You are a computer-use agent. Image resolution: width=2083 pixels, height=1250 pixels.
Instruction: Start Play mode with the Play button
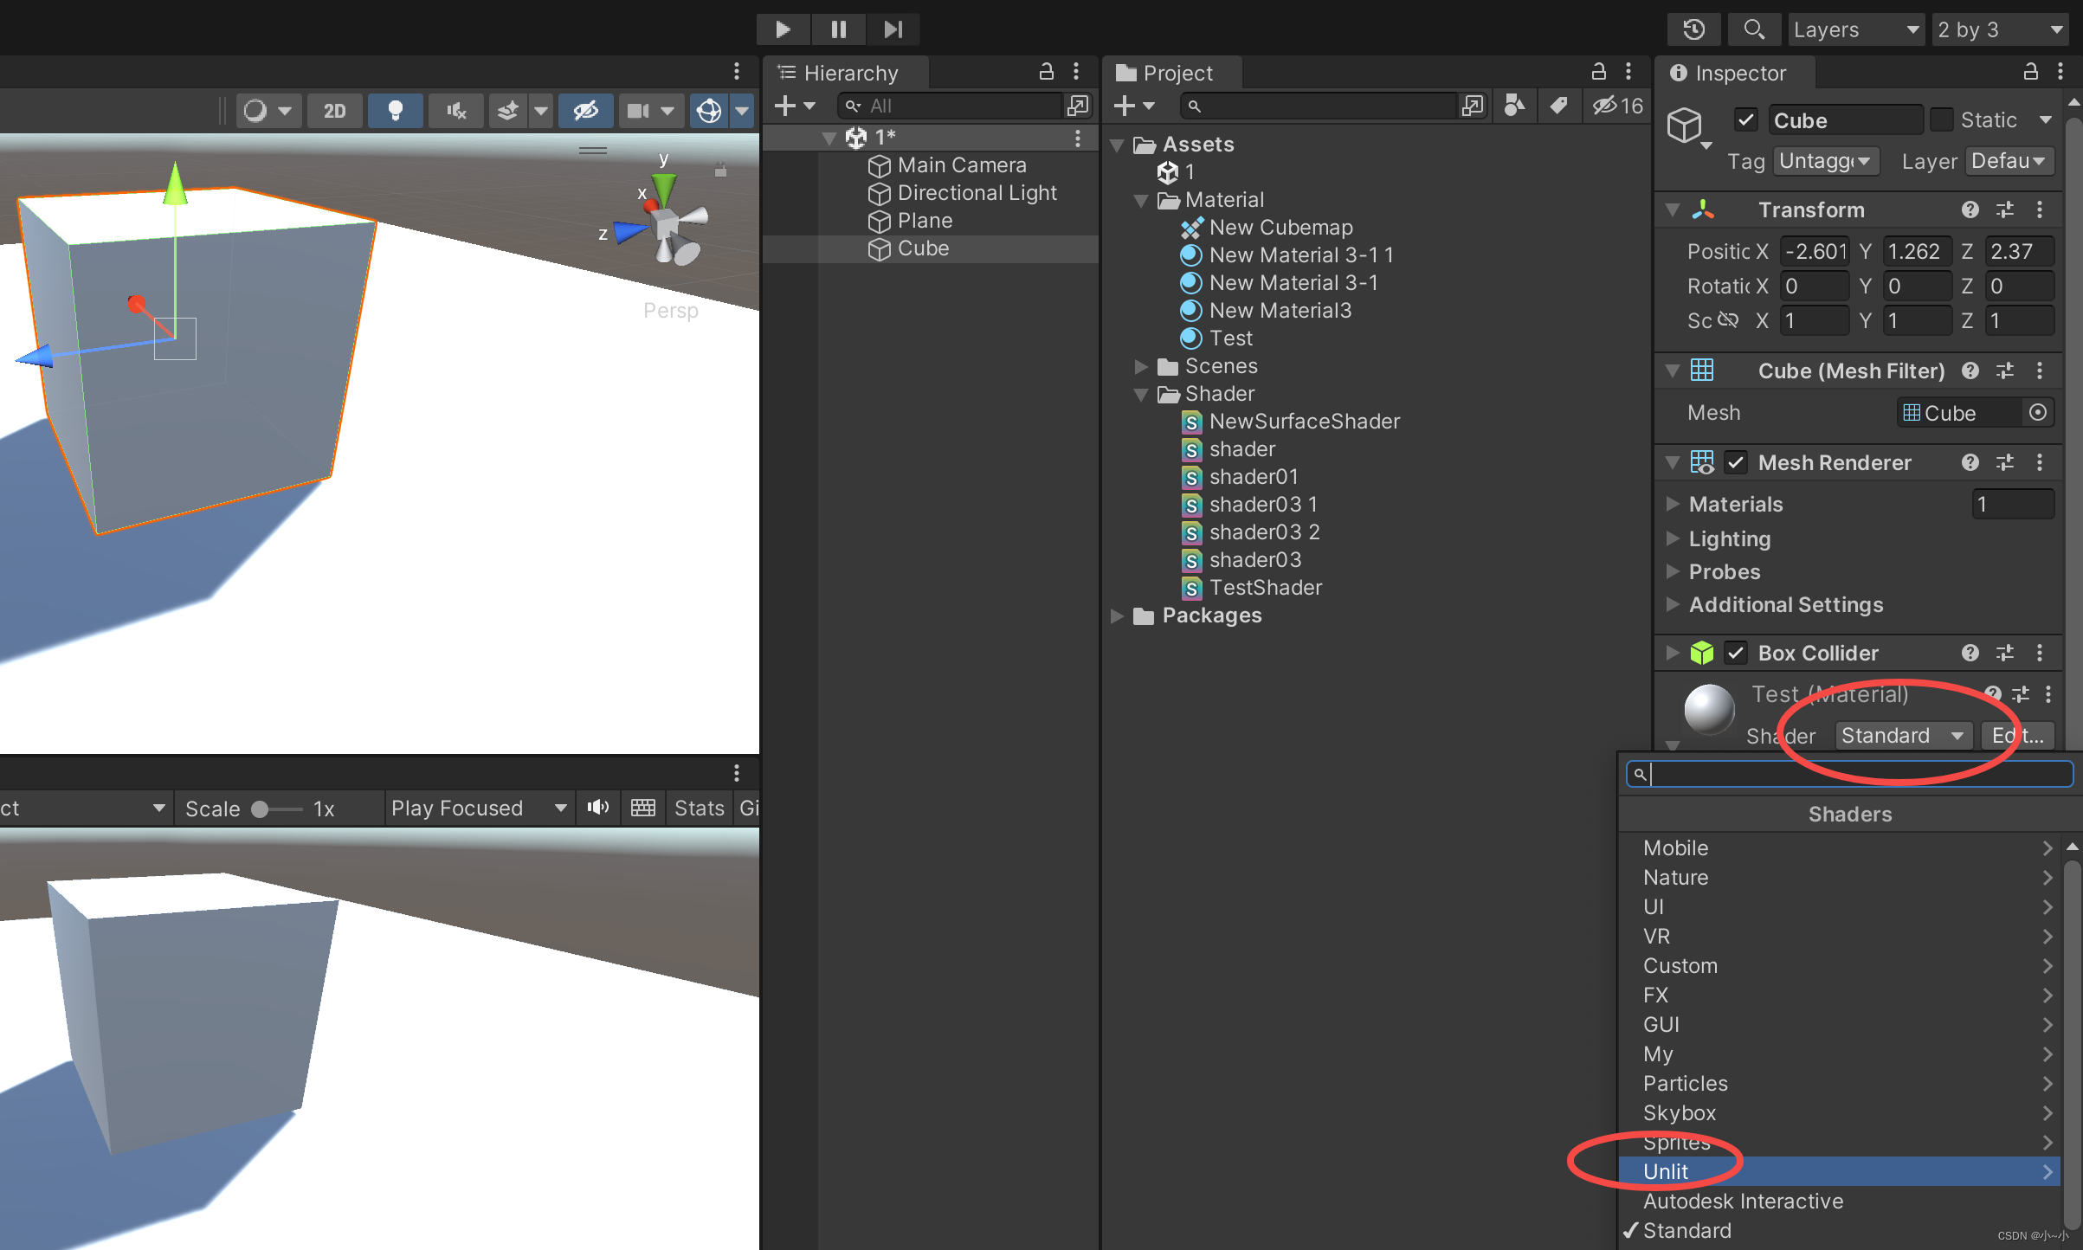click(783, 29)
